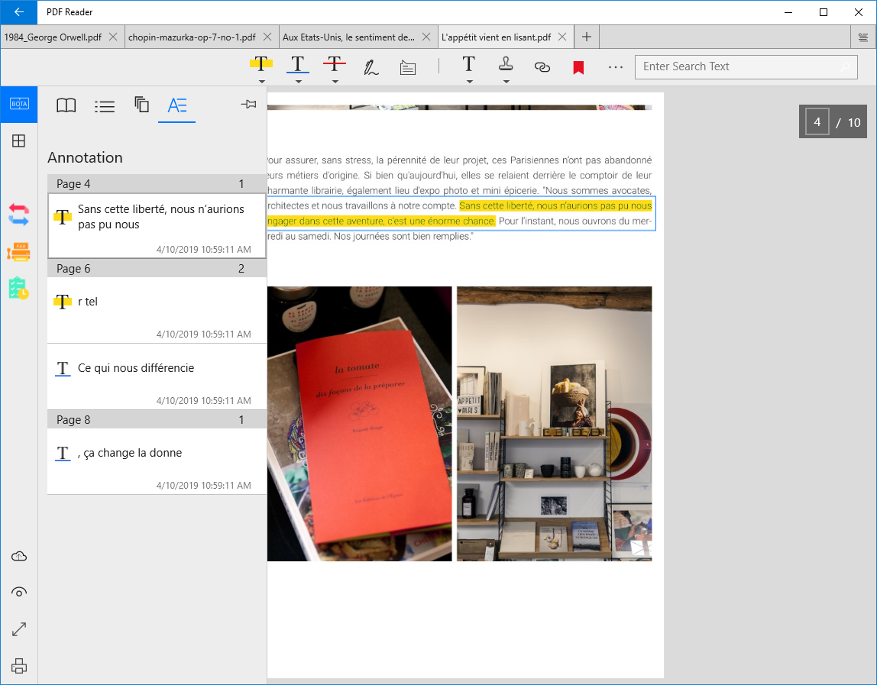Select the Underline text tool

298,63
